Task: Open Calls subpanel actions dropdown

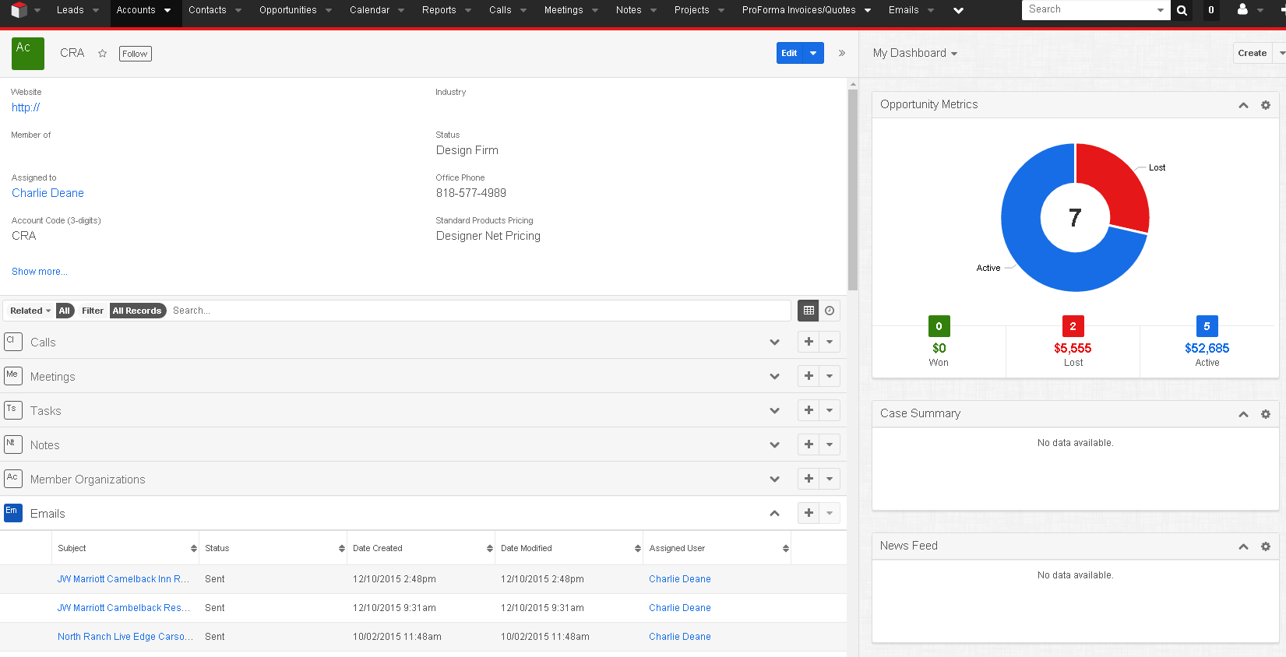Action: [x=830, y=342]
